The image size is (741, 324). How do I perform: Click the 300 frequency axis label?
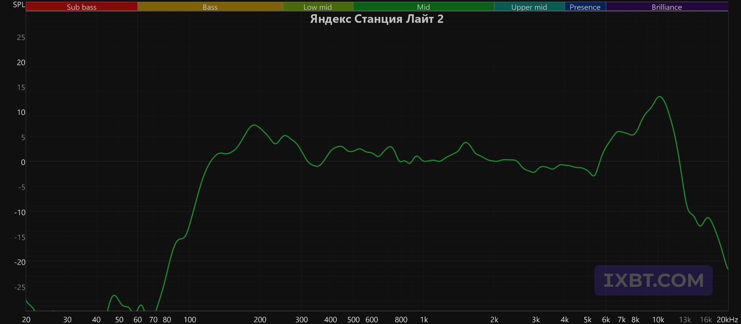click(302, 319)
